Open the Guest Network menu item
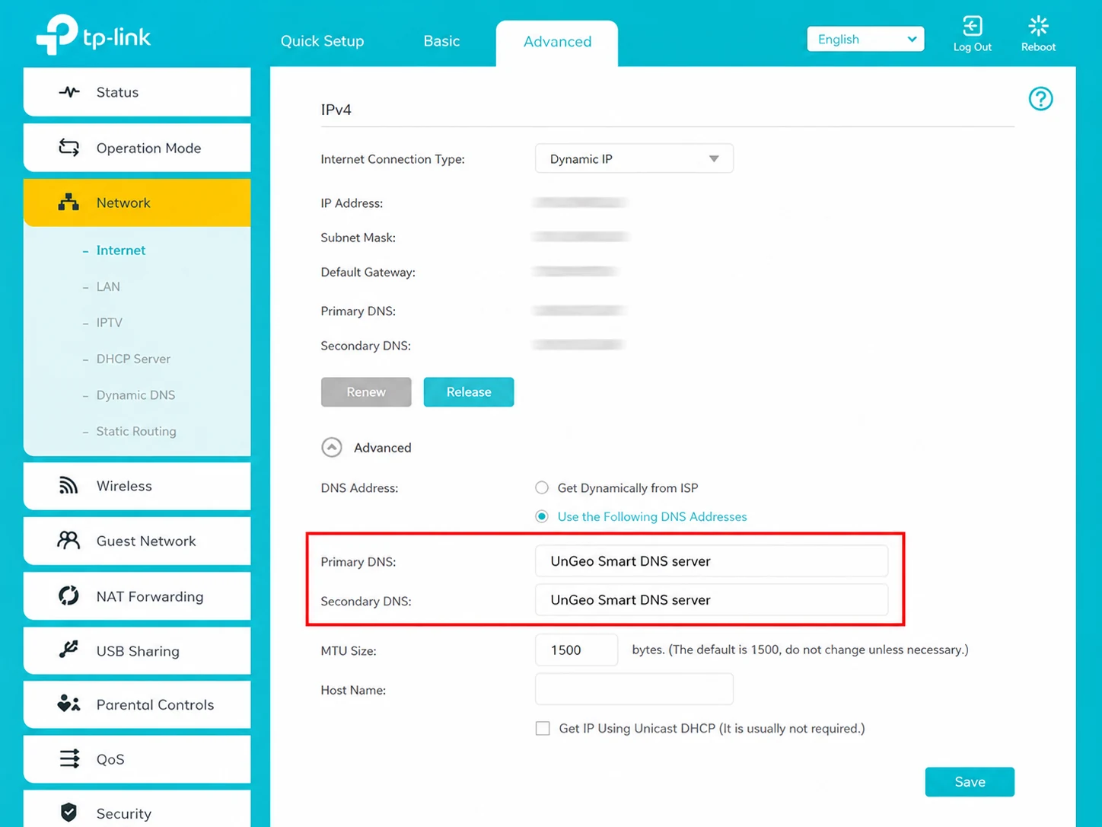The height and width of the screenshot is (827, 1102). coord(137,541)
